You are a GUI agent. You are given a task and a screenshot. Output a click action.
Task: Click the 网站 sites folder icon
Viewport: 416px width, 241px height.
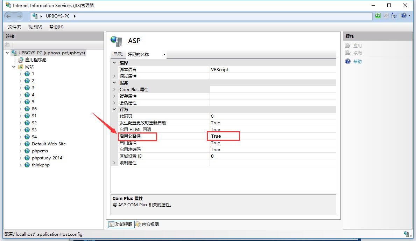coord(21,67)
